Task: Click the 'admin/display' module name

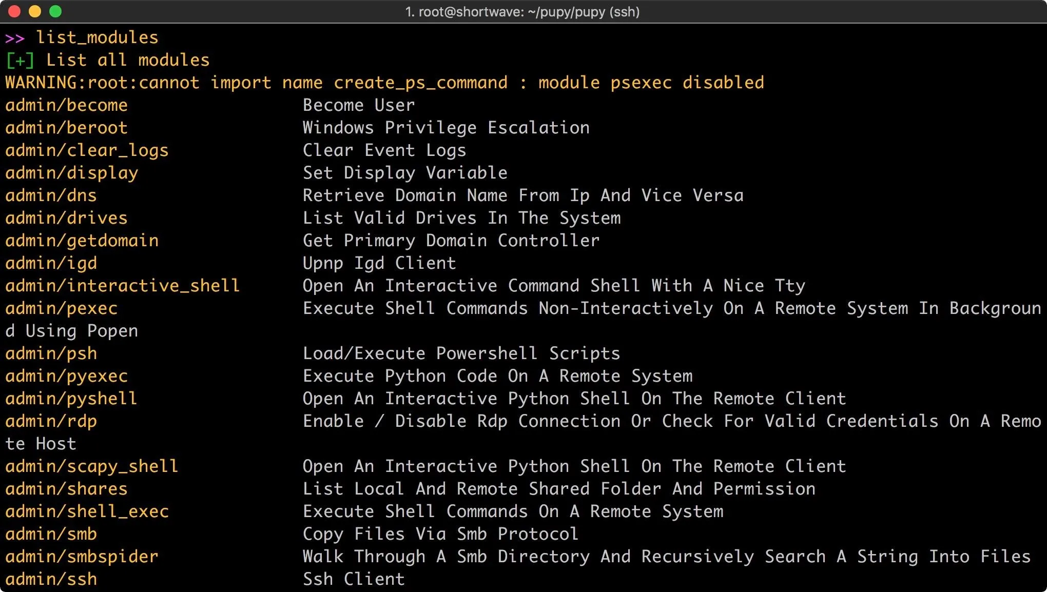Action: click(71, 173)
